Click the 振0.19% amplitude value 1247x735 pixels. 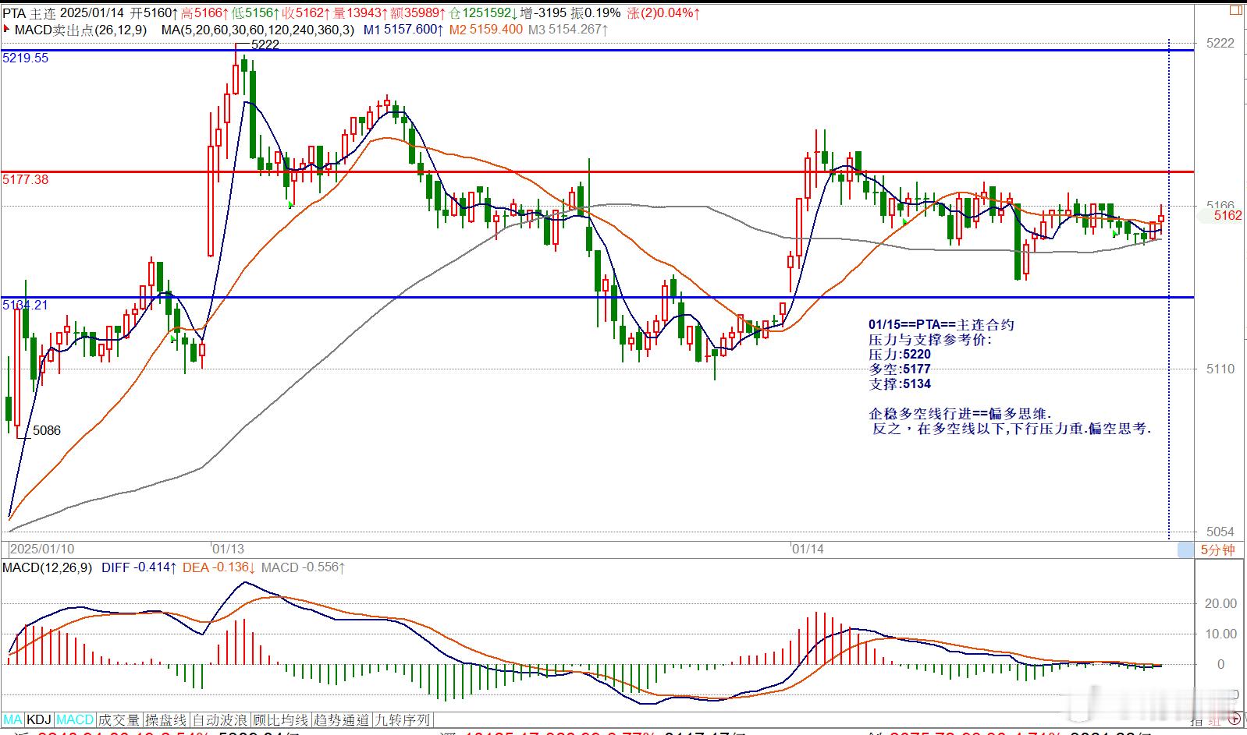point(596,12)
